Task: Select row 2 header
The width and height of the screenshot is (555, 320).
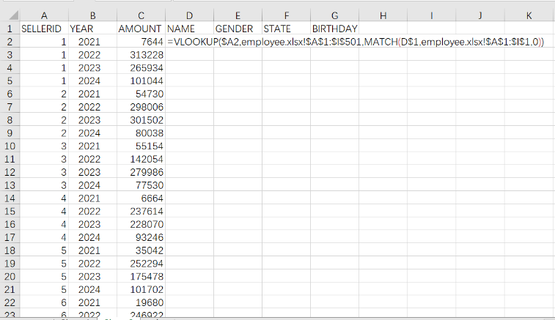Action: tap(10, 42)
